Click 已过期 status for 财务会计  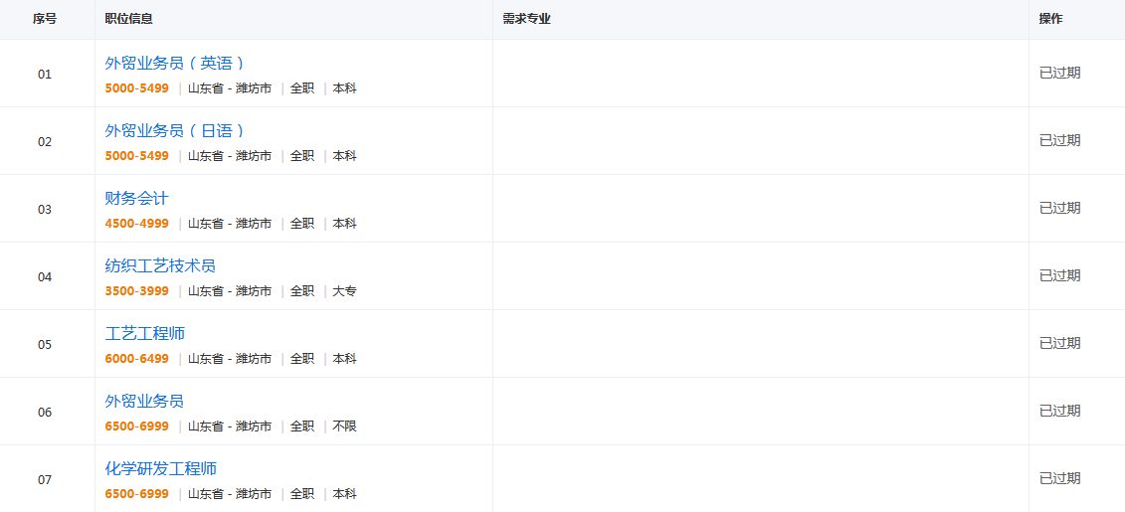click(x=1059, y=208)
